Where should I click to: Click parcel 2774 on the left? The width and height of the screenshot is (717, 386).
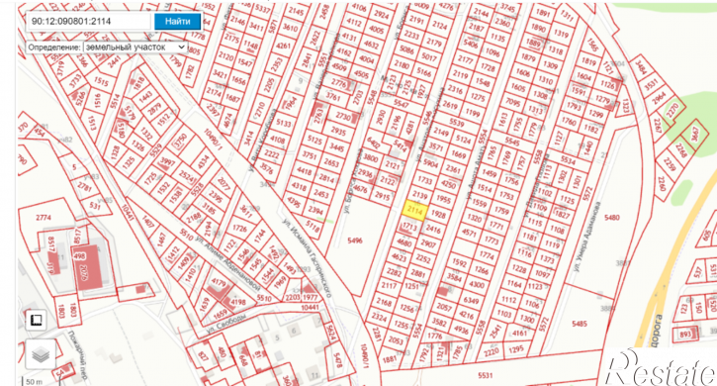[x=44, y=218]
